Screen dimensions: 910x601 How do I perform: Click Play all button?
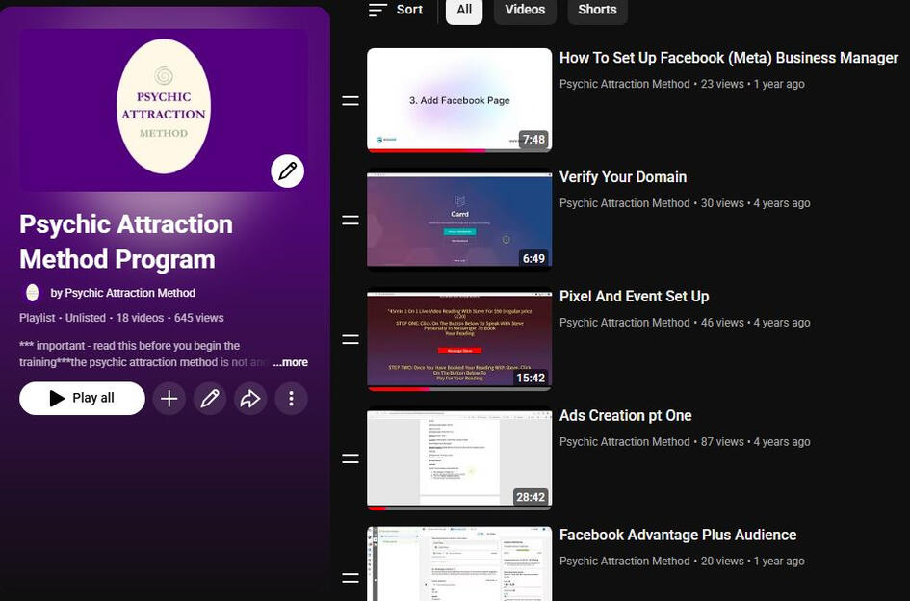[x=82, y=399]
